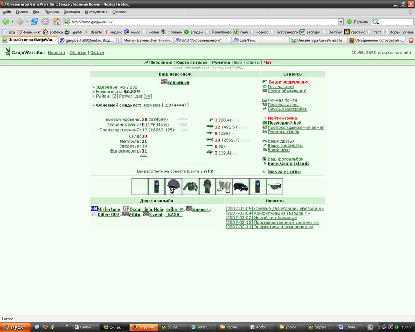Click the black SUV vehicle icon

coord(241,186)
